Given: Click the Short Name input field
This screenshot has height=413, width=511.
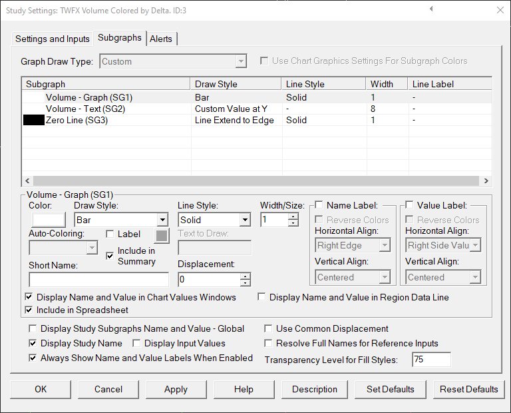Looking at the screenshot, I should tap(98, 280).
